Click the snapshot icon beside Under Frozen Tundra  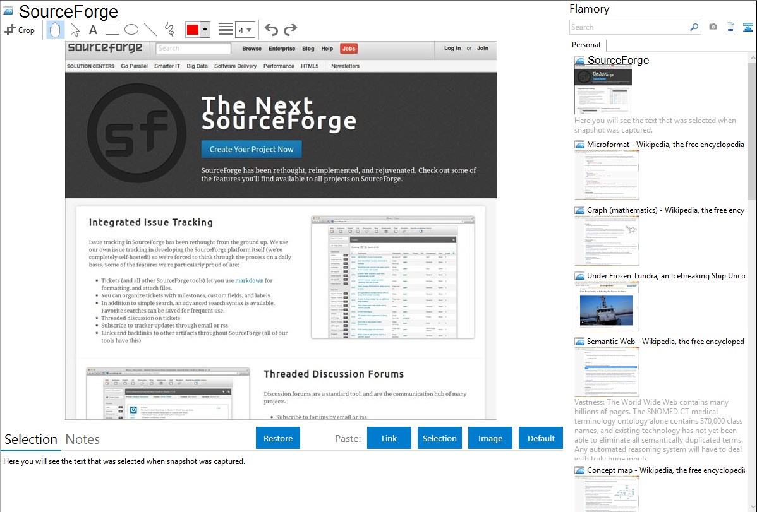579,276
